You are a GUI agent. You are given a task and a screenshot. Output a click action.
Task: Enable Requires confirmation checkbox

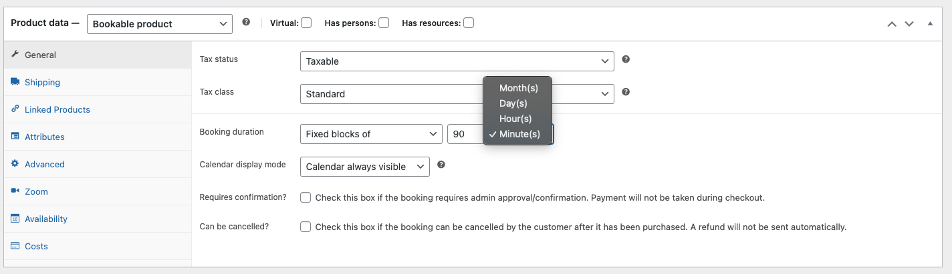click(x=306, y=197)
